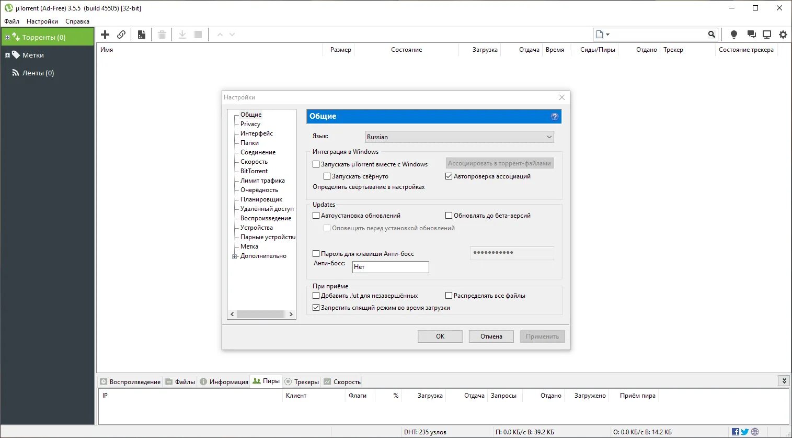Click the Применить button

point(542,336)
